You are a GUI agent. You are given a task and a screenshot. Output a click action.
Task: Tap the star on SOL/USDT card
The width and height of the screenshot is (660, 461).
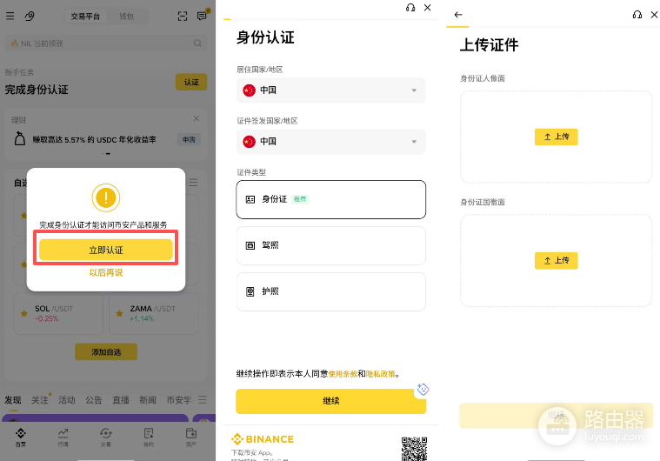(x=24, y=313)
